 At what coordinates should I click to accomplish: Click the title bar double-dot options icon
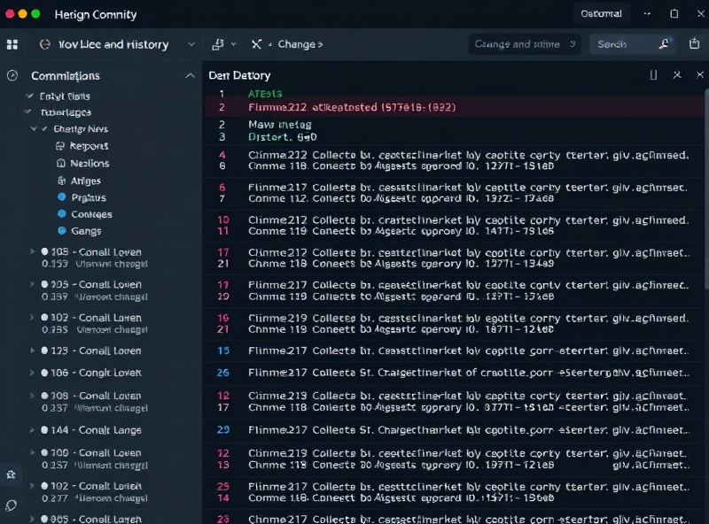point(647,14)
